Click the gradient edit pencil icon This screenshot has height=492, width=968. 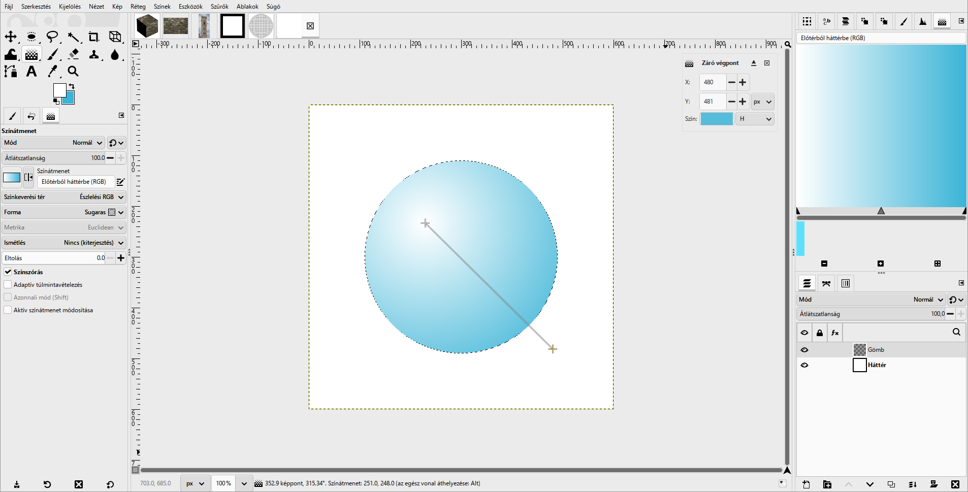click(x=120, y=182)
